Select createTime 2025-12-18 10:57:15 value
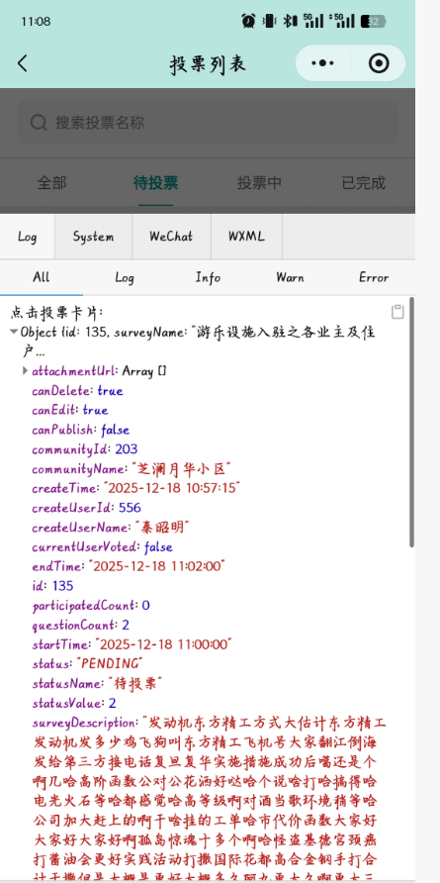The width and height of the screenshot is (440, 883). tap(170, 488)
